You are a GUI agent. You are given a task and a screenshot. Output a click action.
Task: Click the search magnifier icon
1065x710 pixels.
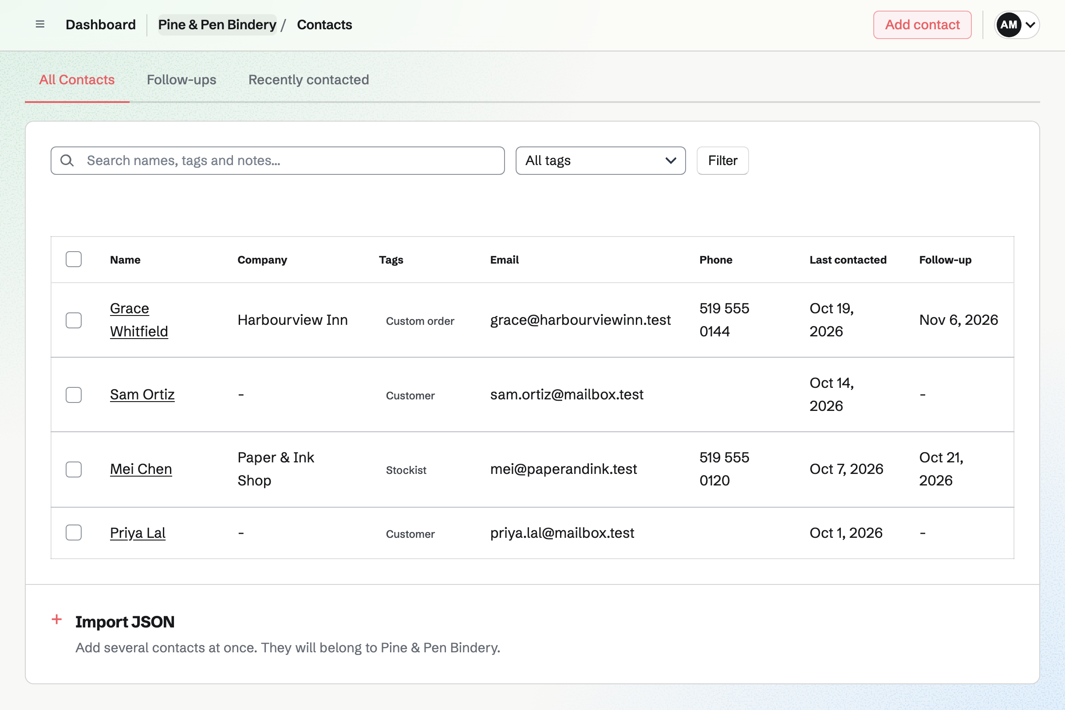click(x=67, y=160)
